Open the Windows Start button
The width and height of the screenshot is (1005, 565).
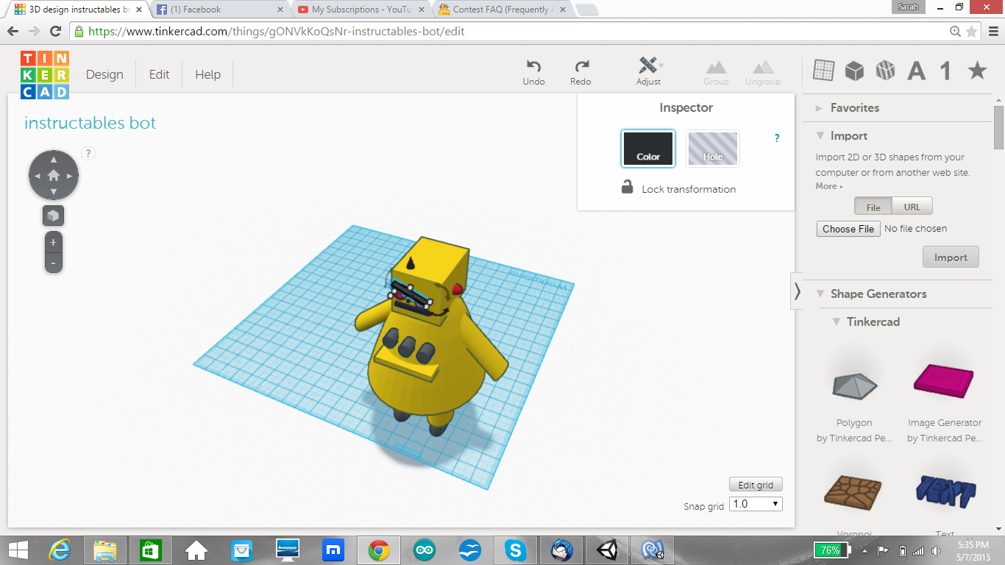tap(18, 550)
